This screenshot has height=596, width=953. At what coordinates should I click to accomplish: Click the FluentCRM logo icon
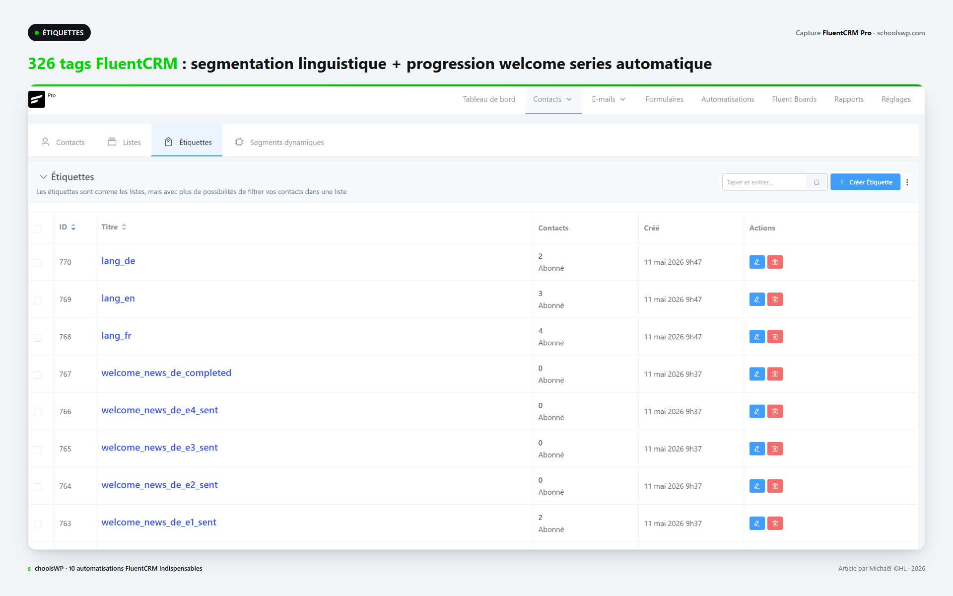coord(37,99)
